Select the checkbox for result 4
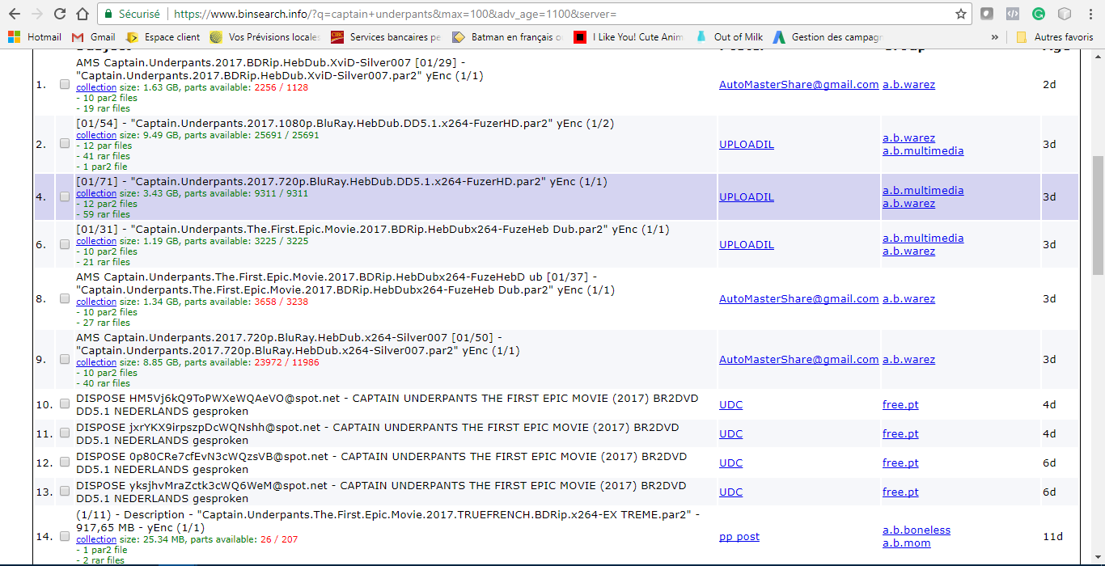 [65, 196]
